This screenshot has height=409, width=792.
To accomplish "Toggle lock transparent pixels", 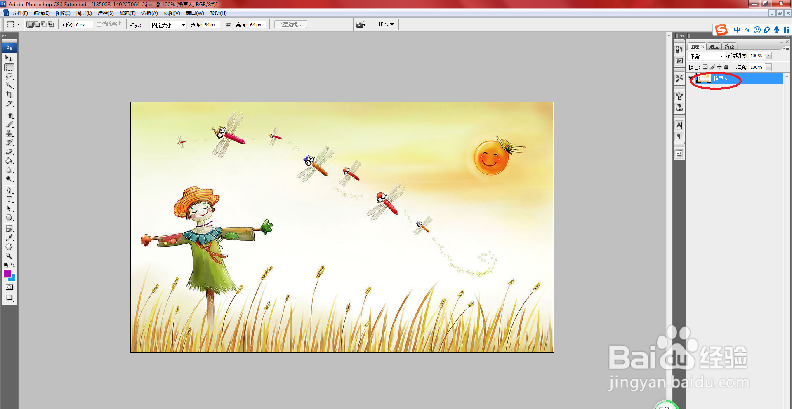I will click(x=705, y=67).
